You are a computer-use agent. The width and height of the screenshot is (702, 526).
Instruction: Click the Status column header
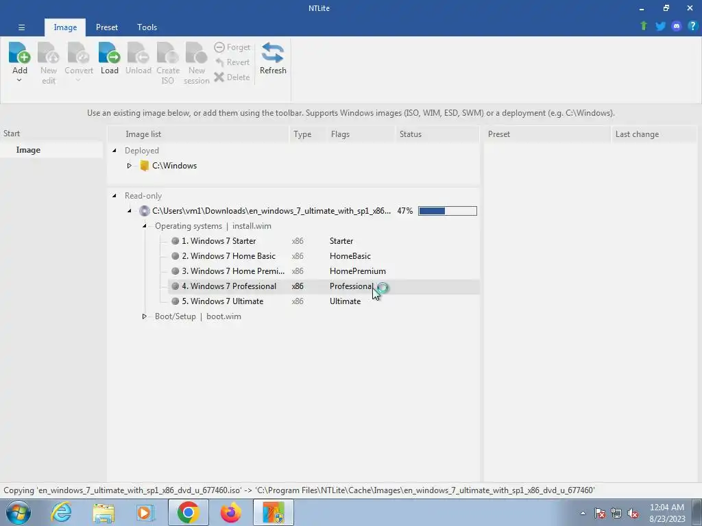(437, 134)
